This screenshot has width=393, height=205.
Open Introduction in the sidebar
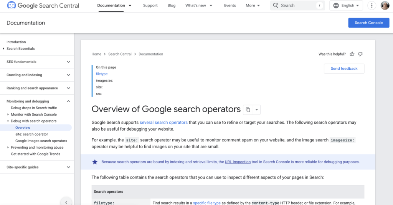16,42
